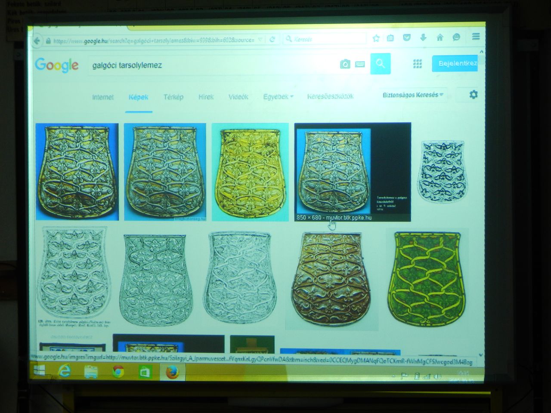Click network signal icon in system tray

(427, 376)
